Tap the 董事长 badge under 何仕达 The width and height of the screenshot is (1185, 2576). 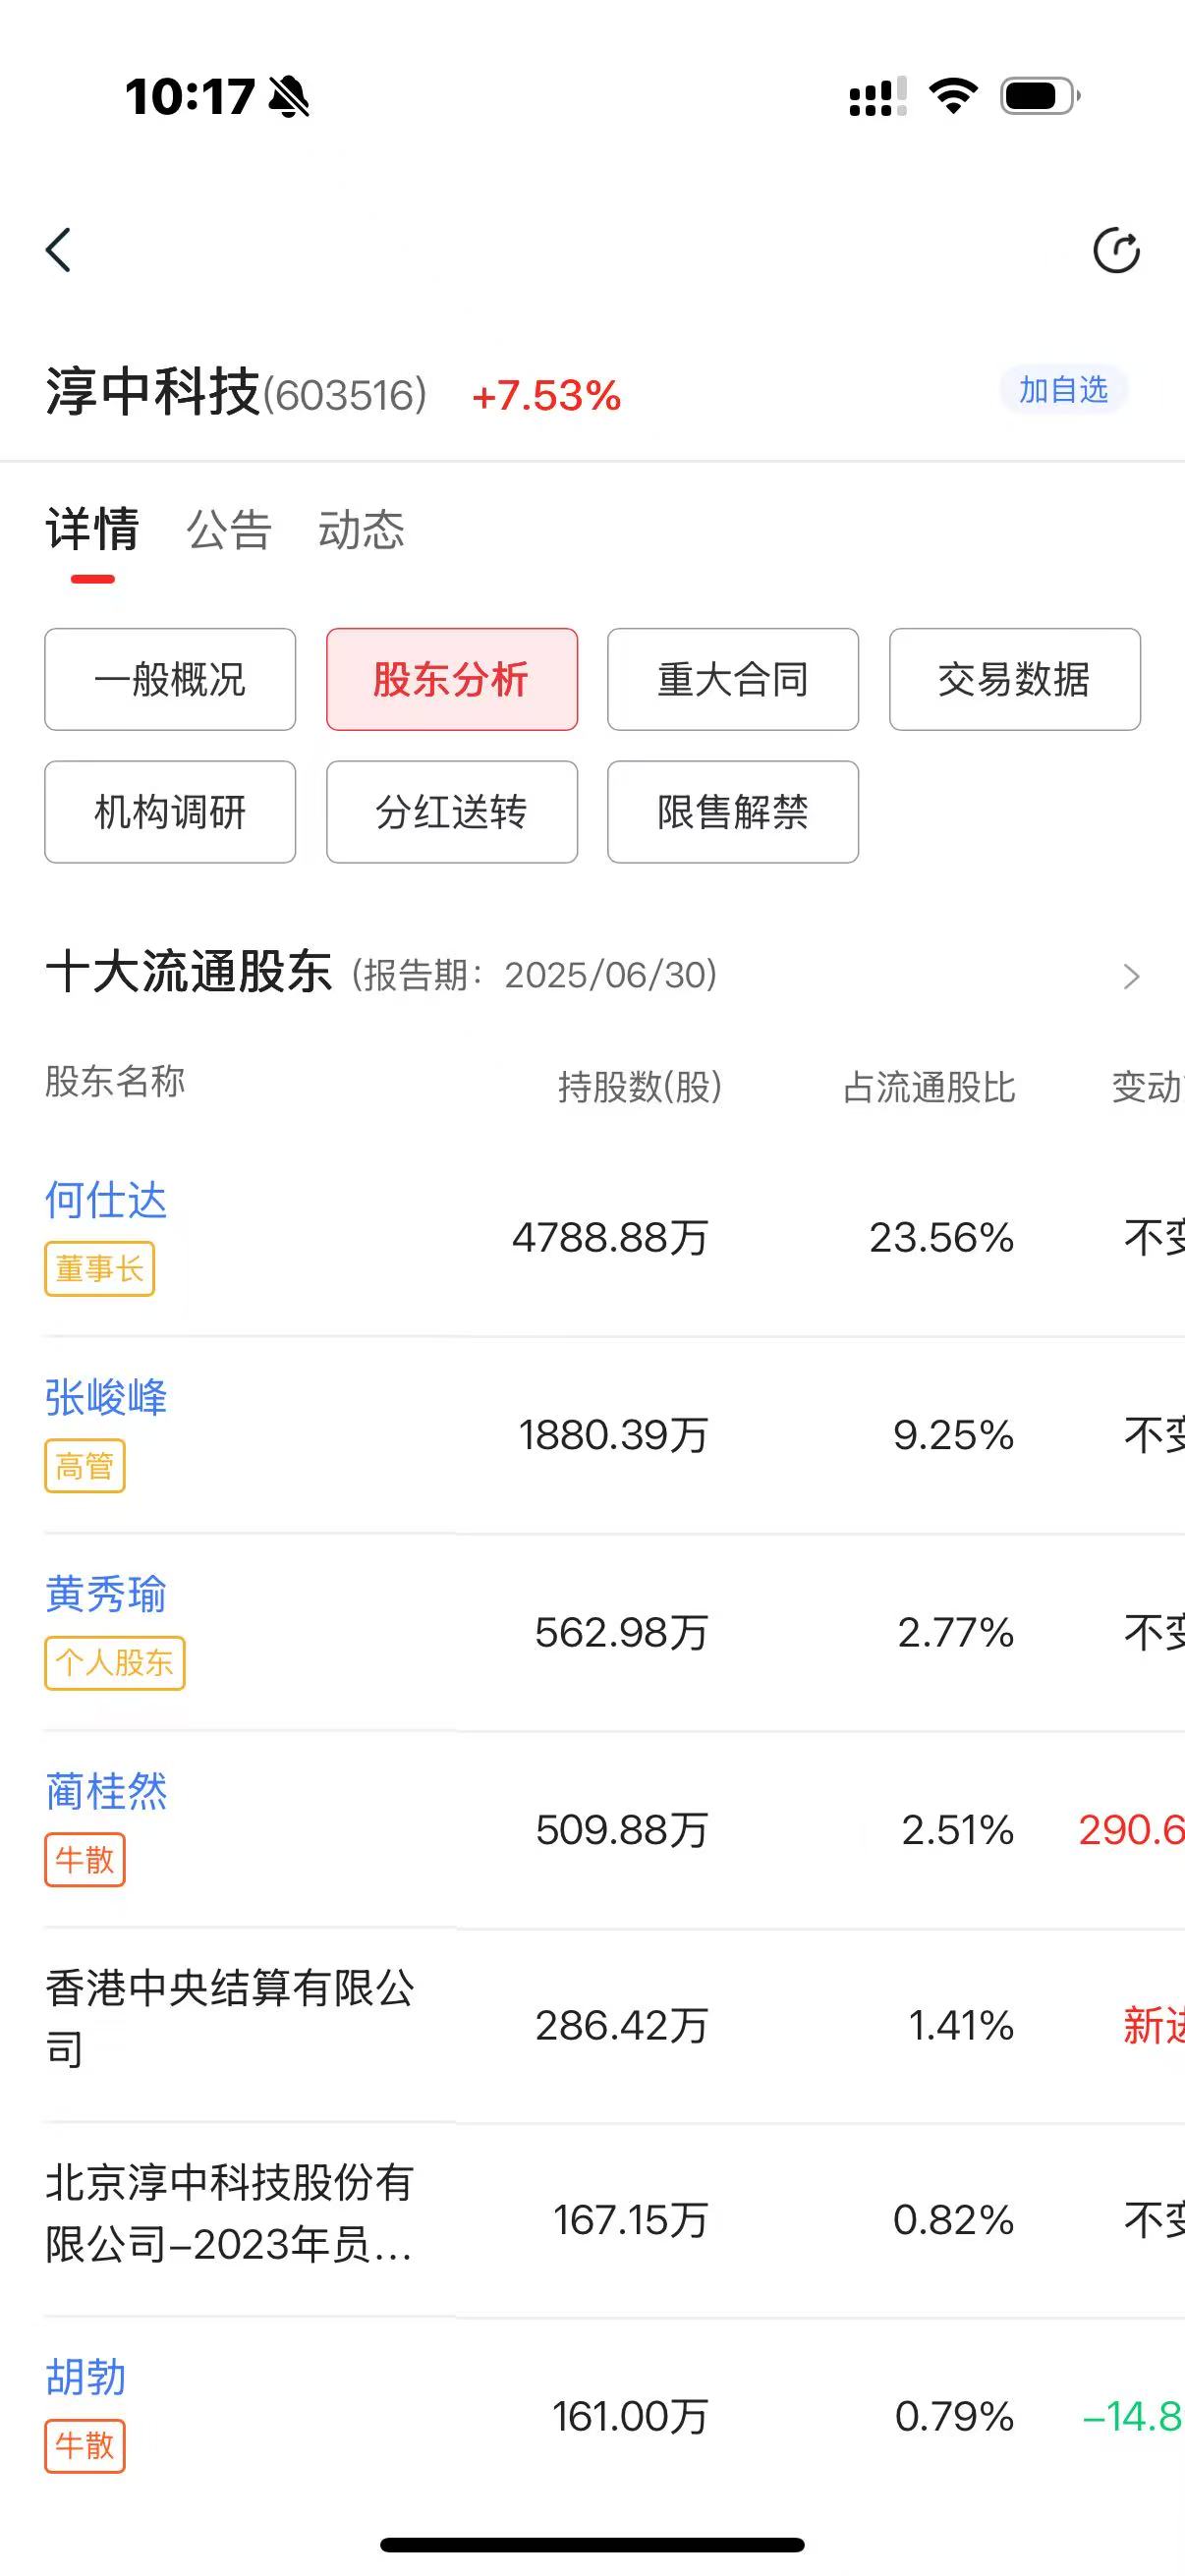99,1269
